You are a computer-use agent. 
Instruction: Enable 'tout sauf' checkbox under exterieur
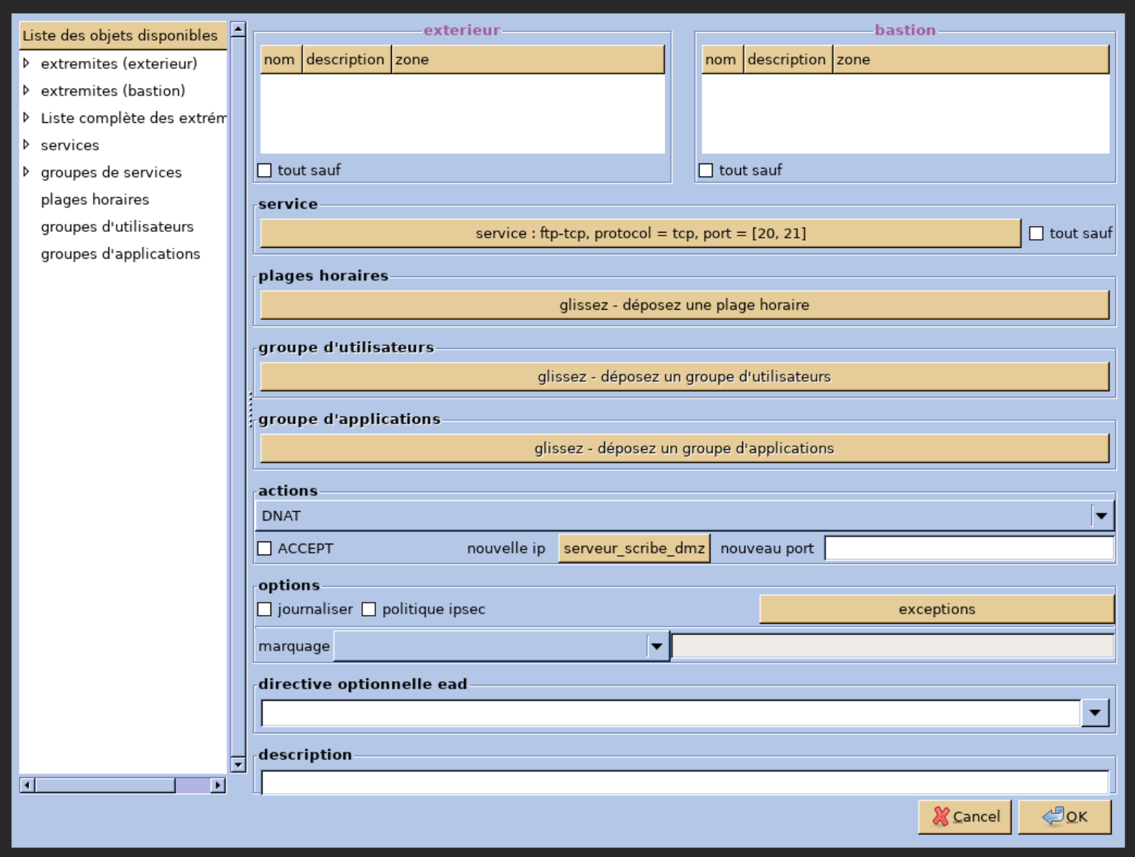(265, 170)
